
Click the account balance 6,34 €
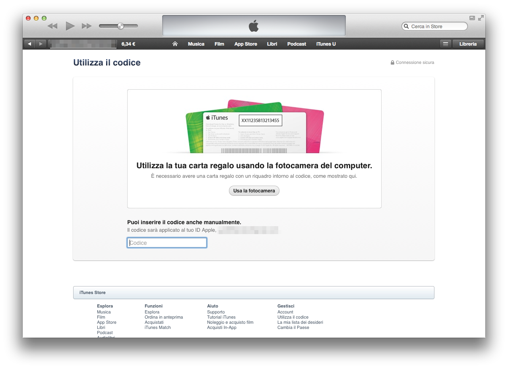point(128,44)
